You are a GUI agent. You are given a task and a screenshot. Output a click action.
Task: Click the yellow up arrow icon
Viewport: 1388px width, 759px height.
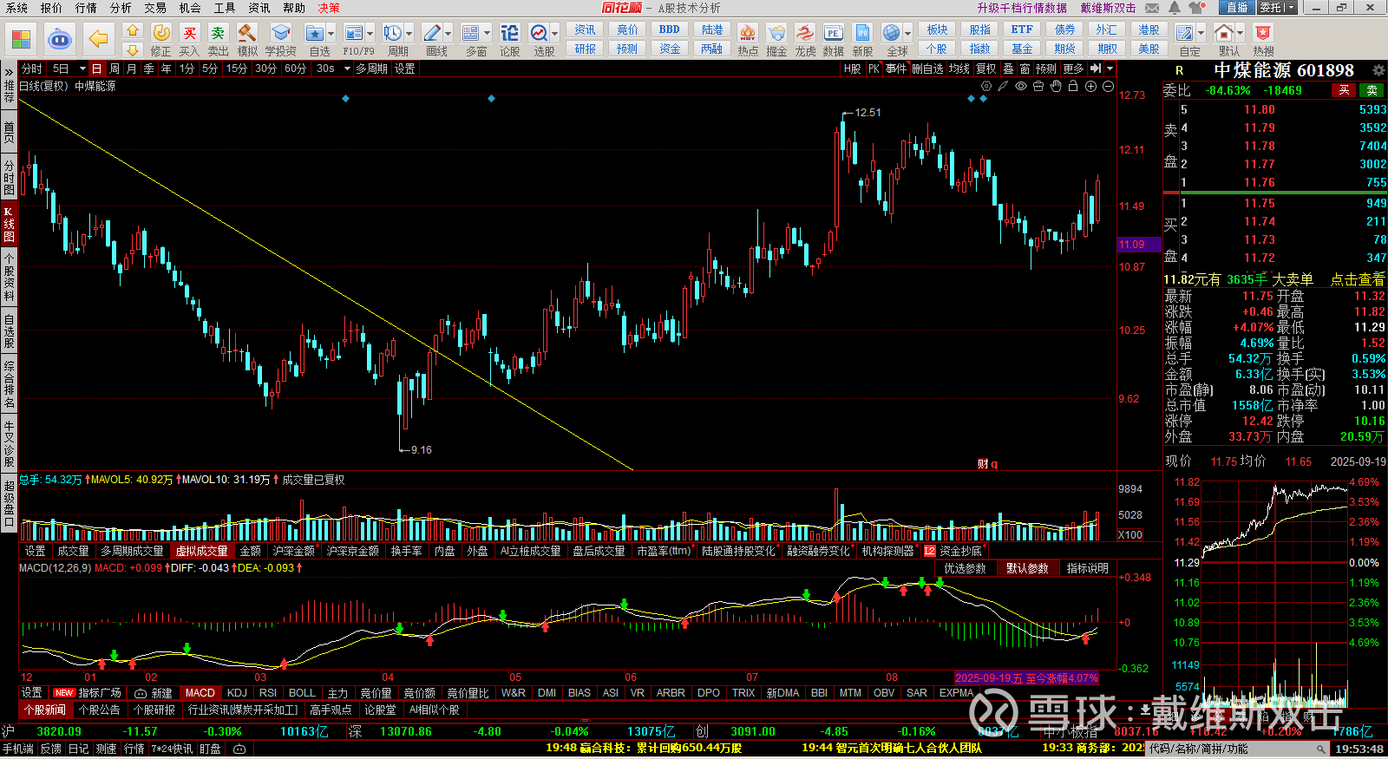(x=132, y=30)
